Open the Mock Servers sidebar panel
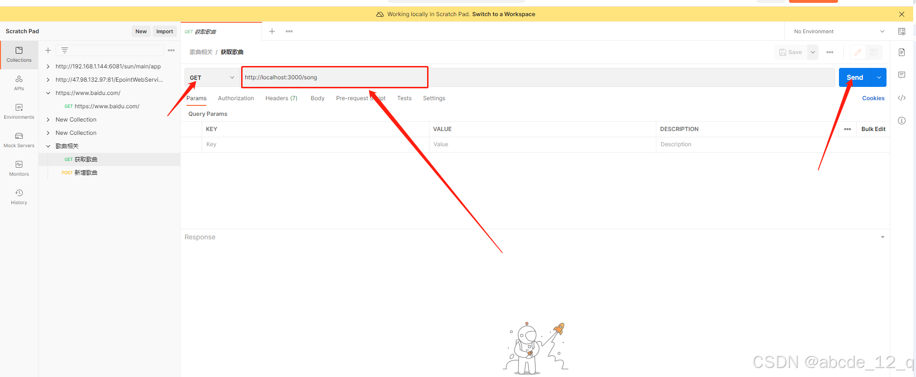916x377 pixels. click(x=19, y=140)
